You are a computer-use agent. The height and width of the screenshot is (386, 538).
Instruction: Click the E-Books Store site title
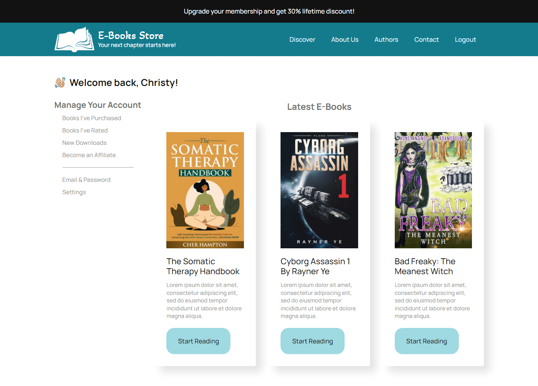coord(131,35)
